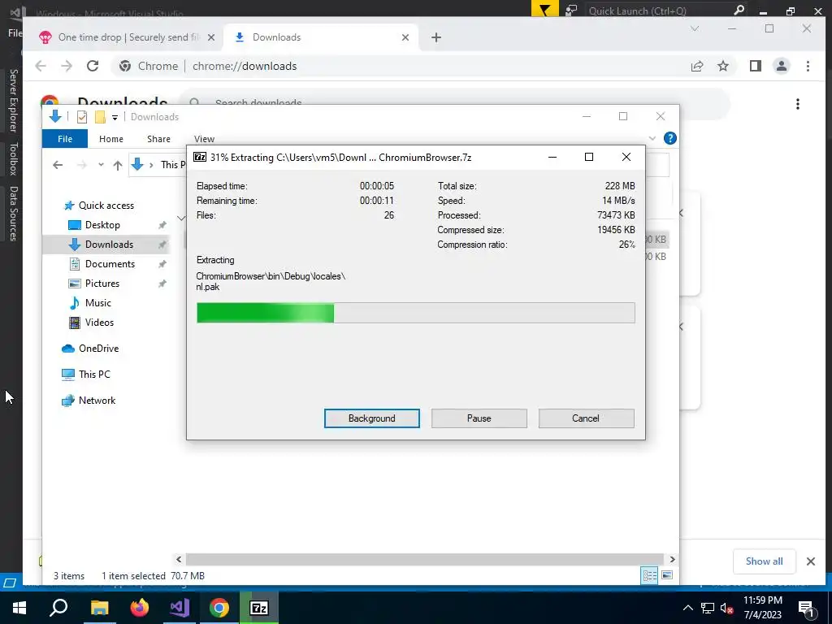The width and height of the screenshot is (832, 624).
Task: Open Chrome profile icon
Action: tap(782, 66)
